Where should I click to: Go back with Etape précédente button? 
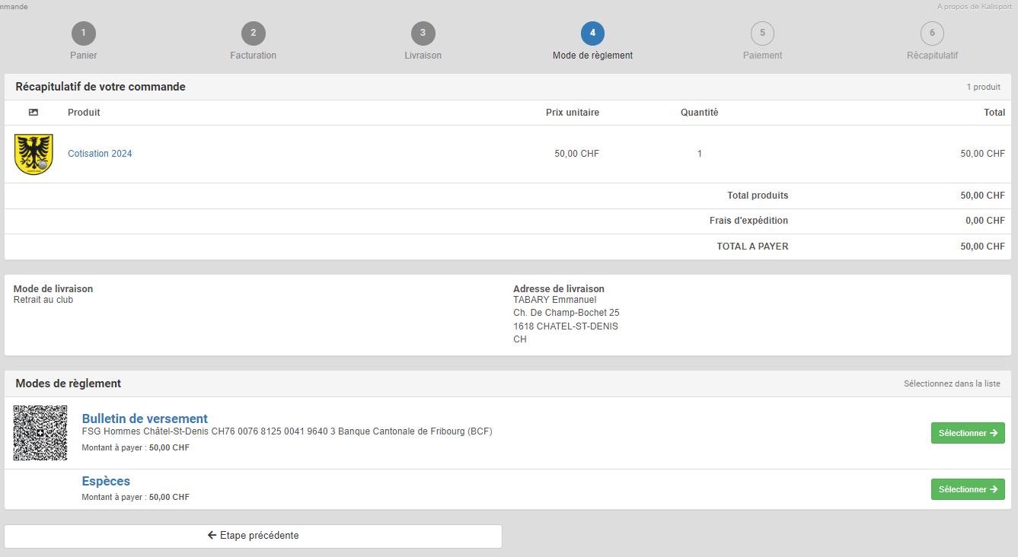coord(253,536)
